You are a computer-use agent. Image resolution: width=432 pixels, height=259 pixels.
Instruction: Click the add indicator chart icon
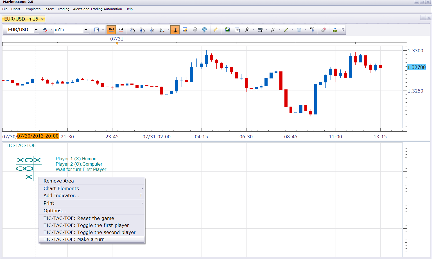click(x=237, y=30)
